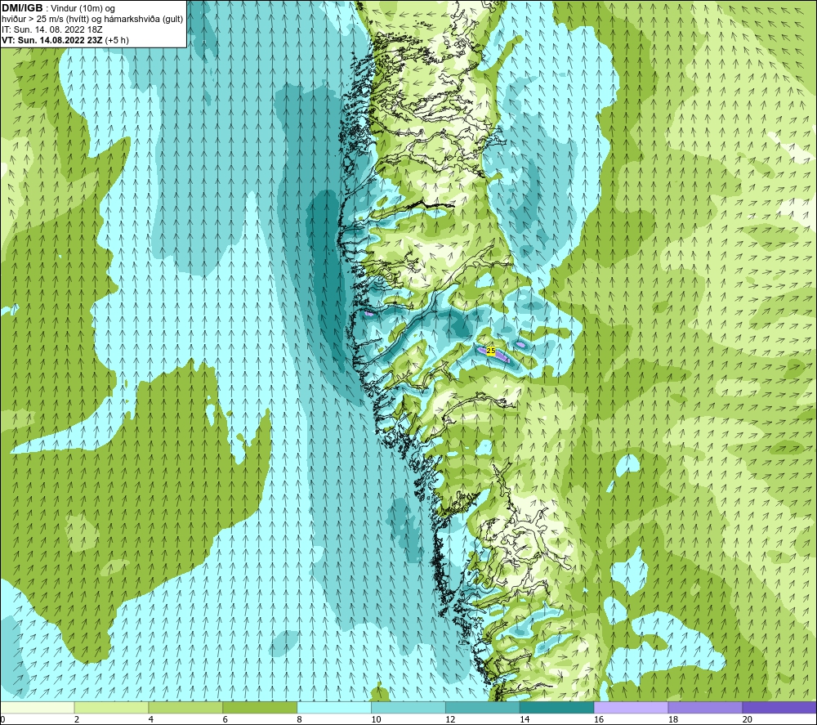Click the legend scale label '10'
This screenshot has width=817, height=725.
point(376,719)
